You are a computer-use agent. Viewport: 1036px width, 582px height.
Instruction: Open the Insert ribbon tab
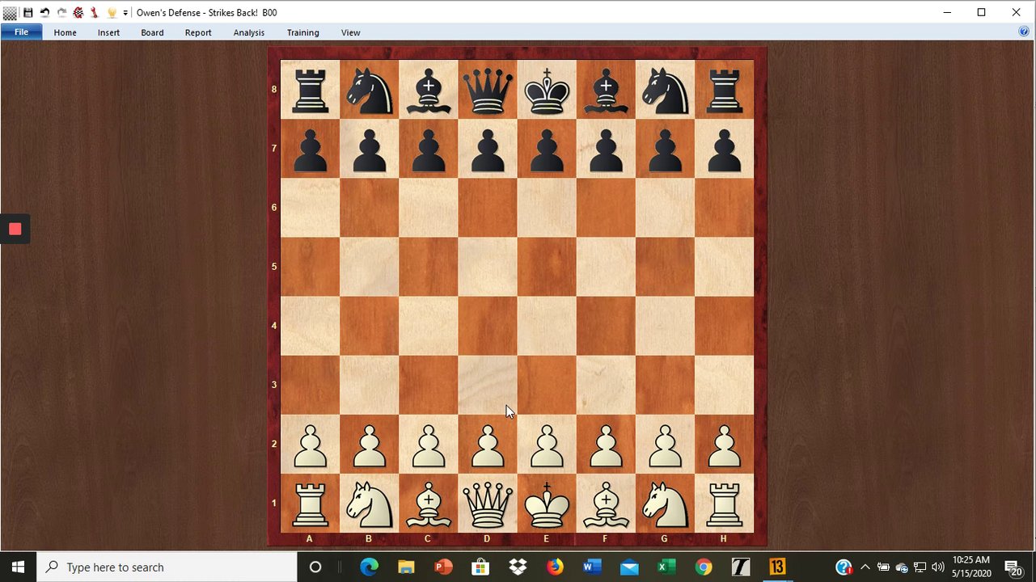pos(108,32)
